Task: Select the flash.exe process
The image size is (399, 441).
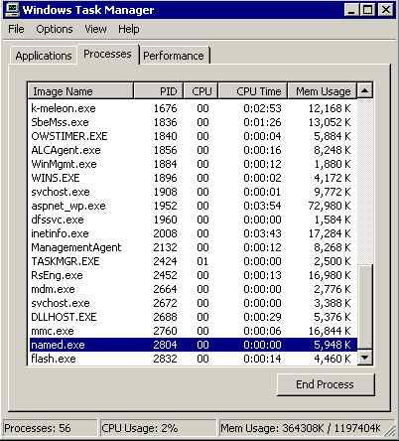Action: tap(193, 359)
